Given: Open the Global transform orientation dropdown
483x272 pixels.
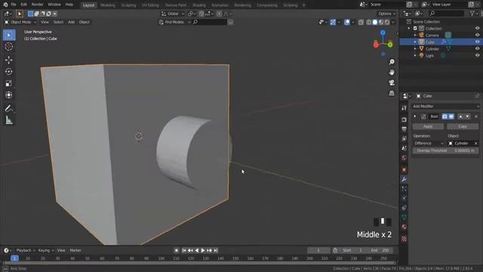Looking at the screenshot, I should [x=173, y=14].
